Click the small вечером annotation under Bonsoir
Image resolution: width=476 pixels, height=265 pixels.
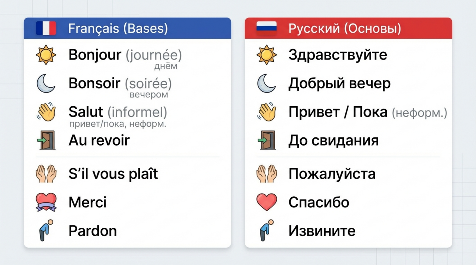[x=149, y=95]
